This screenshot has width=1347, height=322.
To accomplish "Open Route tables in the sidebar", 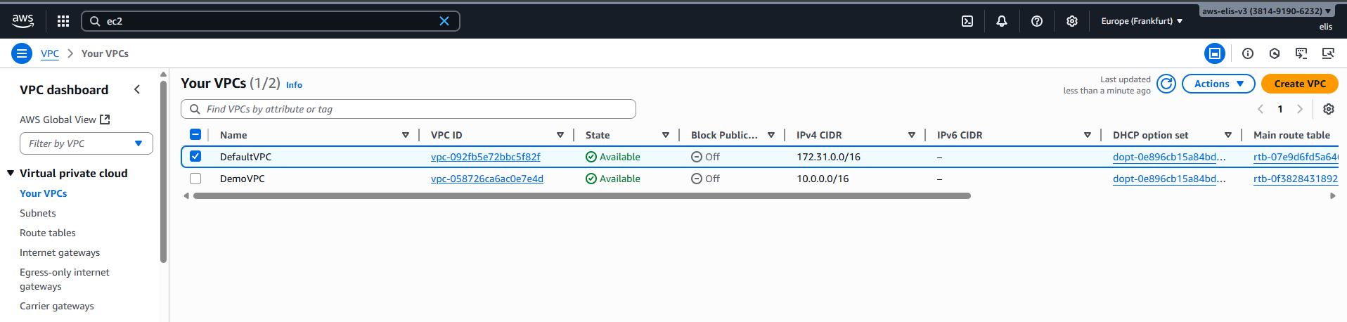I will tap(48, 233).
